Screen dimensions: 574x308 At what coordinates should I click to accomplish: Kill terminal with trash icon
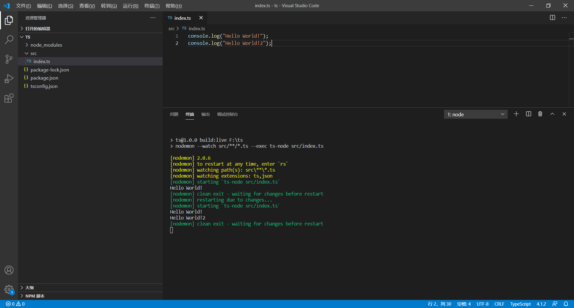coord(540,114)
